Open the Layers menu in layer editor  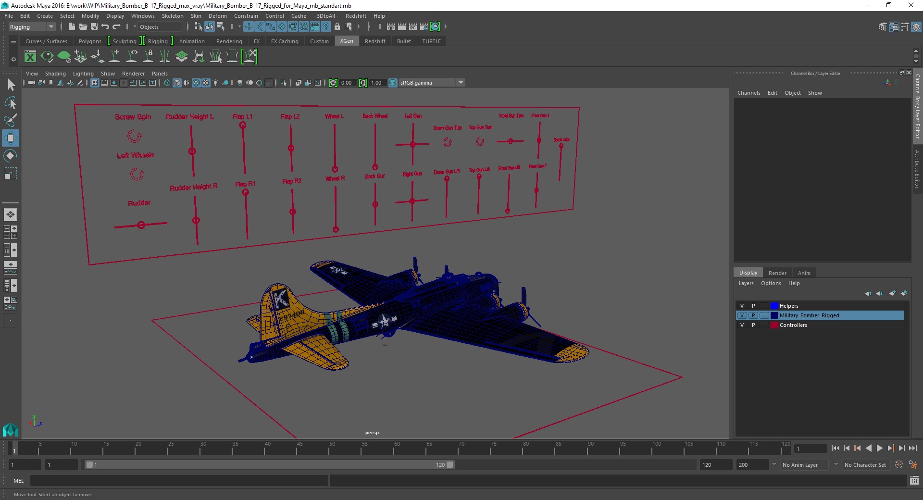click(x=746, y=283)
